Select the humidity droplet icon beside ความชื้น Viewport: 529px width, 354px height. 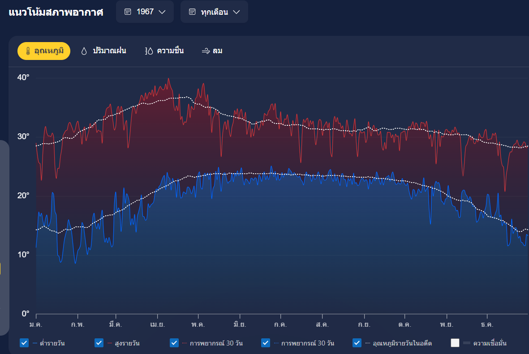click(x=149, y=51)
